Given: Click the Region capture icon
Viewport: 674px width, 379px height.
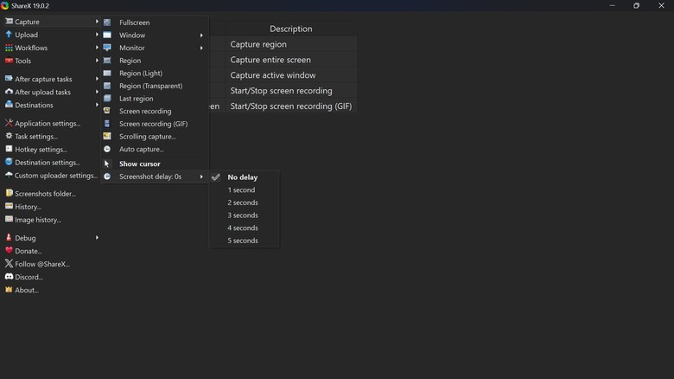Looking at the screenshot, I should coord(107,61).
